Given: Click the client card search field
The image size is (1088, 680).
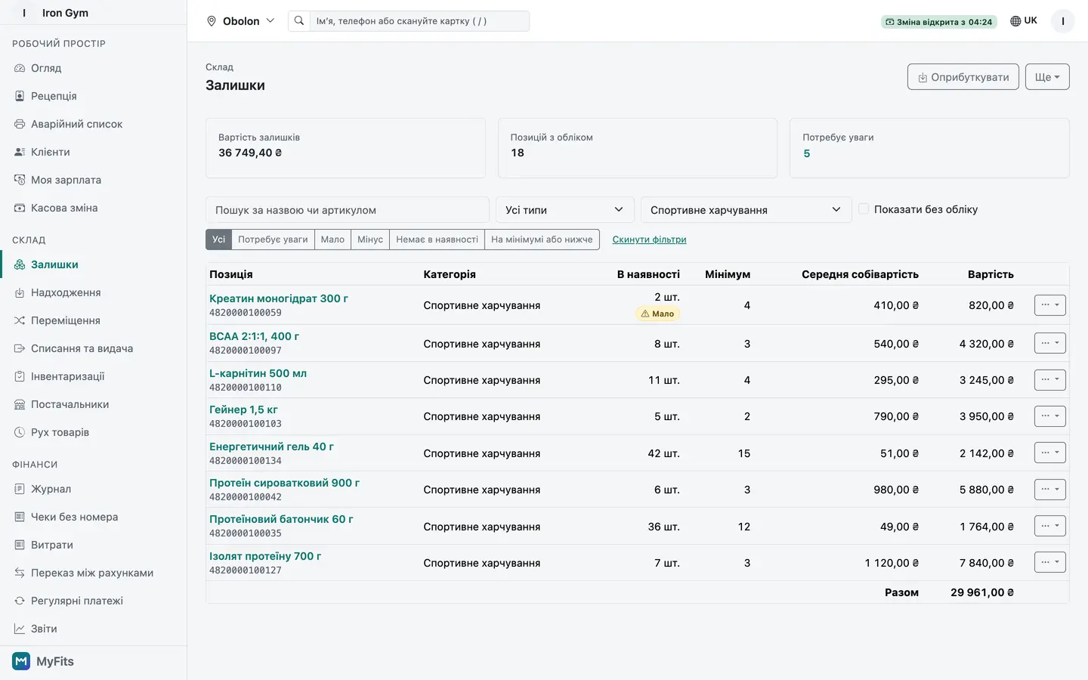Looking at the screenshot, I should (x=419, y=21).
